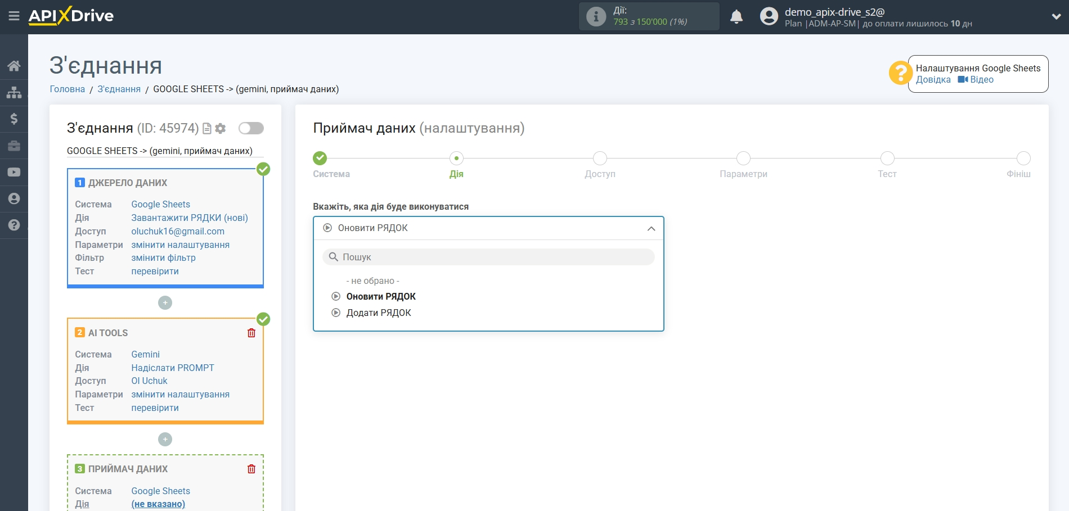This screenshot has width=1069, height=511.
Task: Open billing dollar sidebar icon
Action: pyautogui.click(x=14, y=119)
